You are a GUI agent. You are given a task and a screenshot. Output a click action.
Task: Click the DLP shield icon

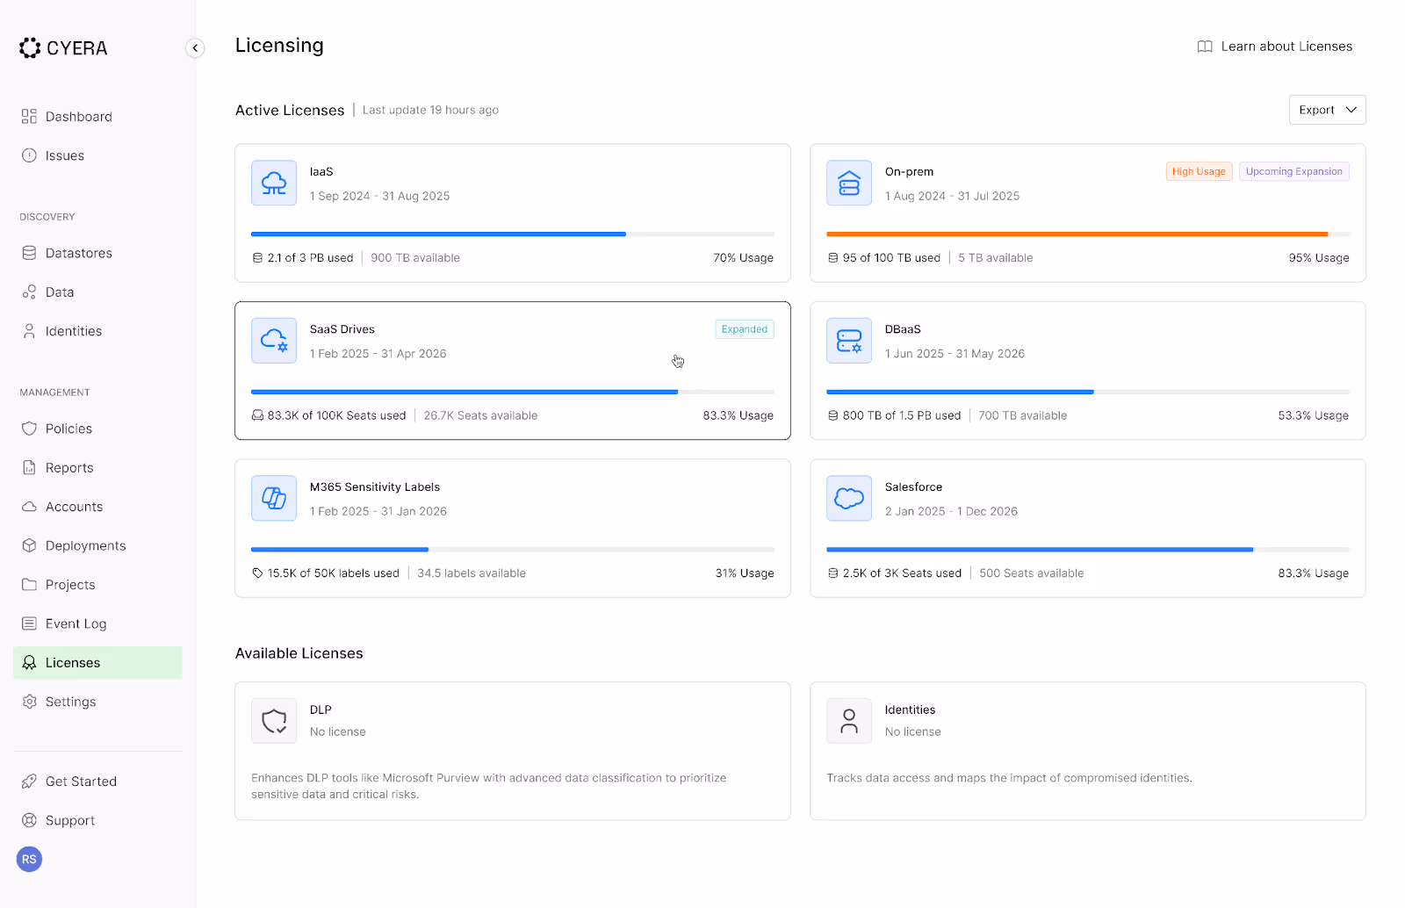pos(274,721)
